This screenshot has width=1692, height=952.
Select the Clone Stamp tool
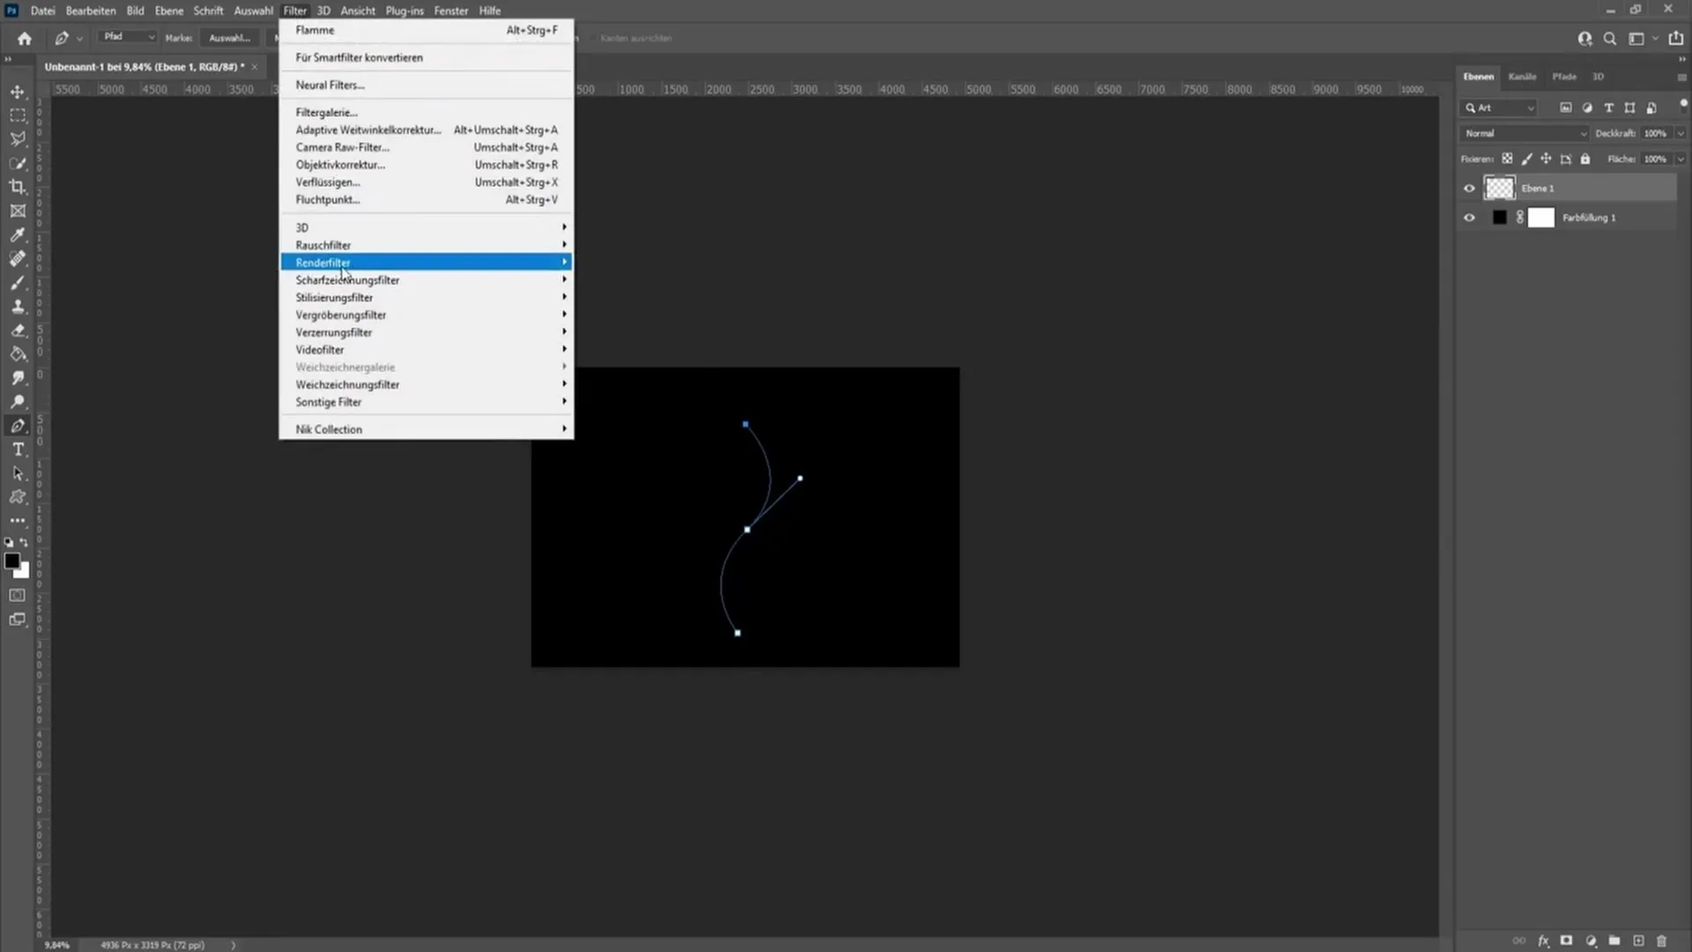click(18, 307)
